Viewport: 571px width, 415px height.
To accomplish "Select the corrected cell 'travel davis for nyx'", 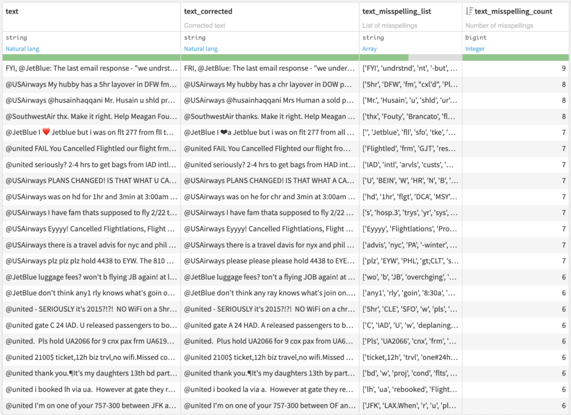I will (270, 245).
